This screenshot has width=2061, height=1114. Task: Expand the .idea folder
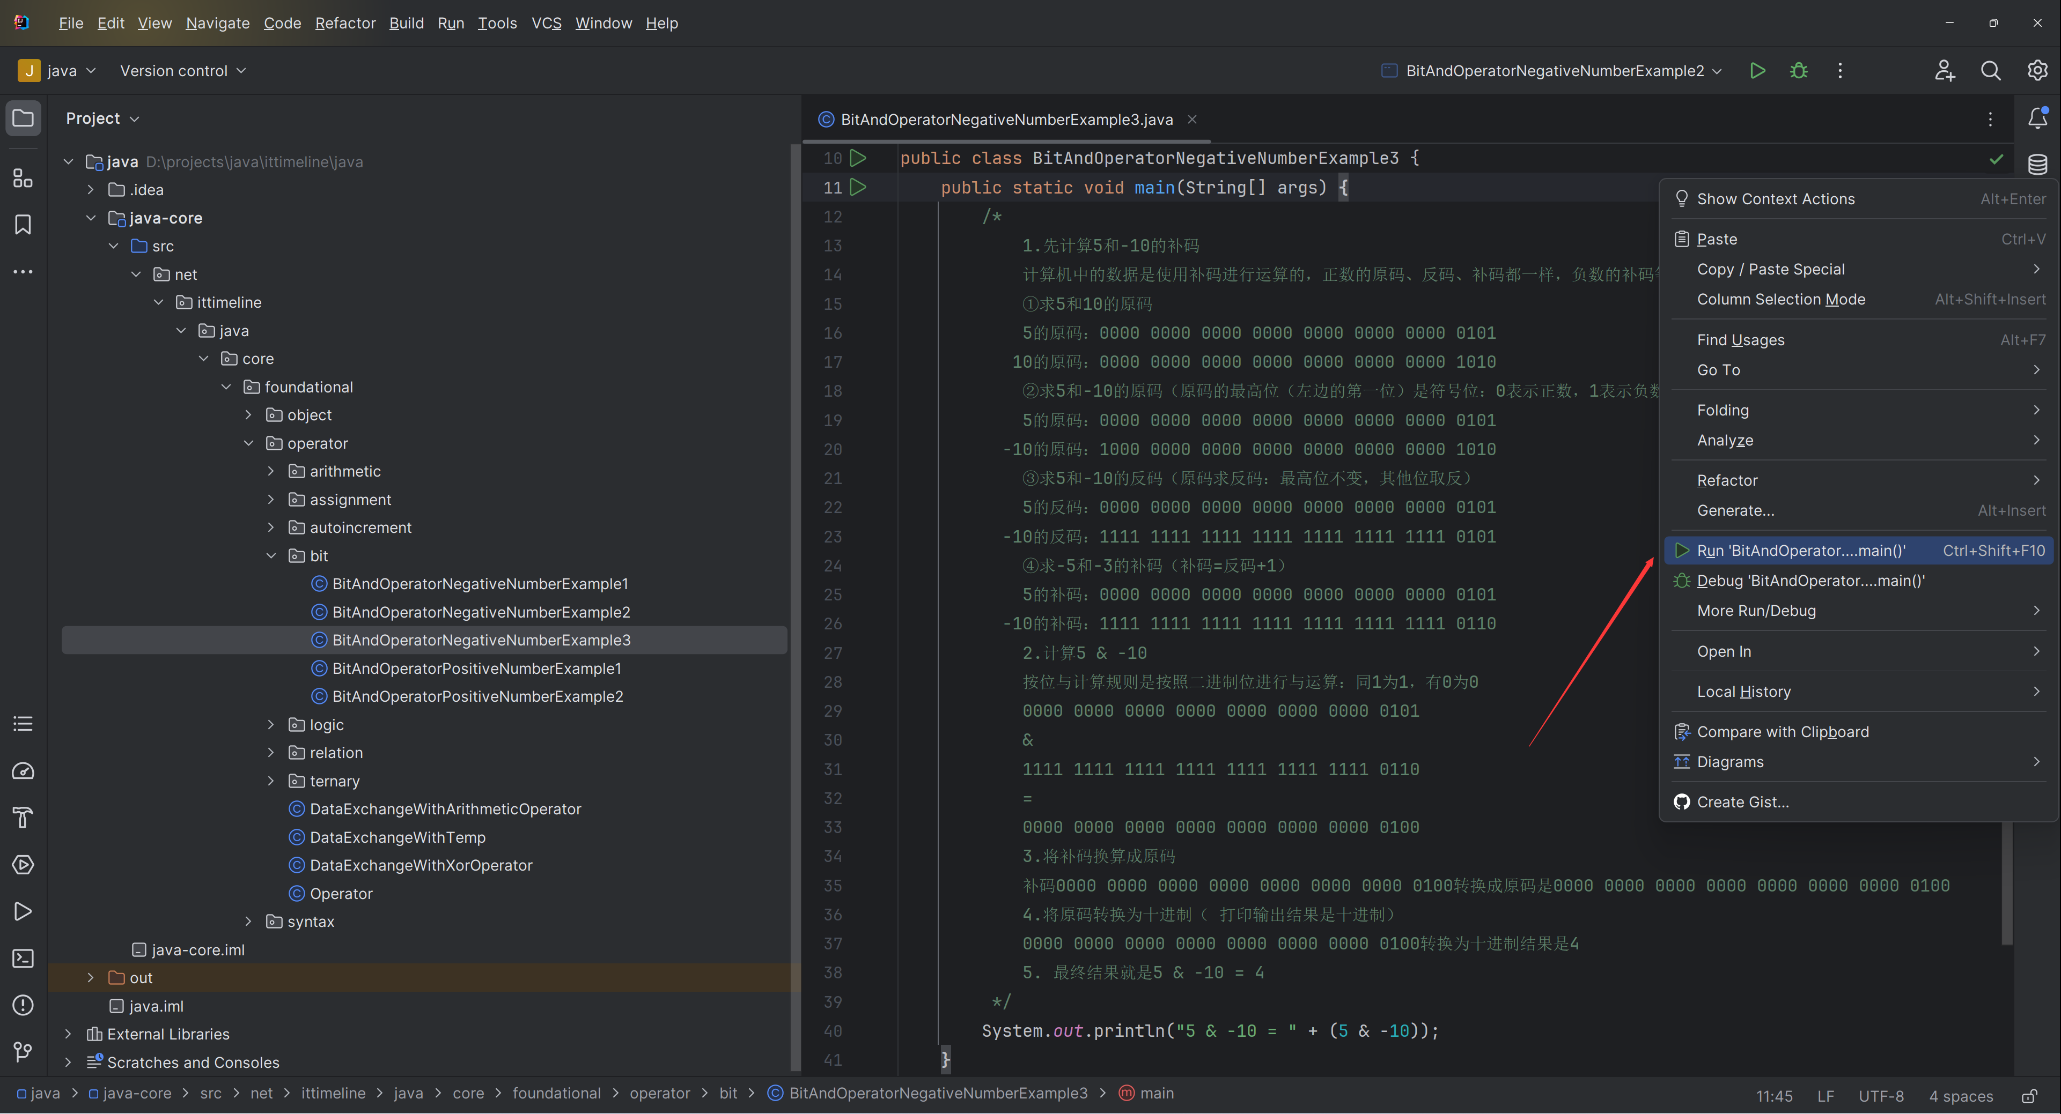click(x=91, y=190)
